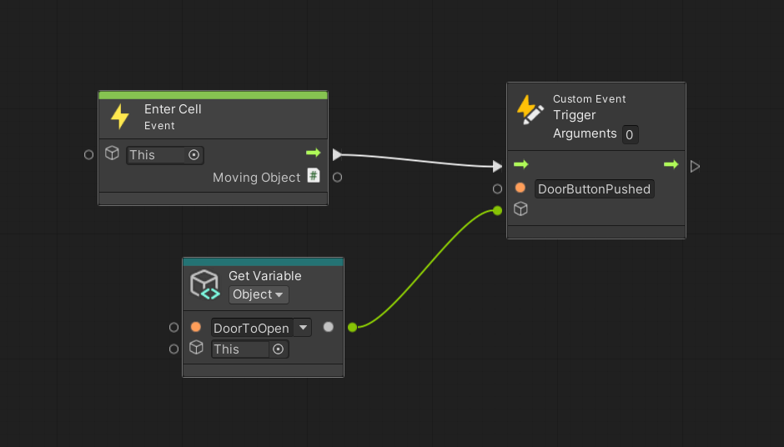Select the Moving Object output port
The width and height of the screenshot is (784, 447).
coord(337,177)
